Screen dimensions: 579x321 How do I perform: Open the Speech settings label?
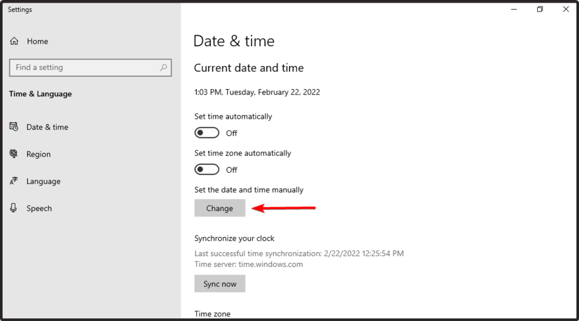(39, 208)
